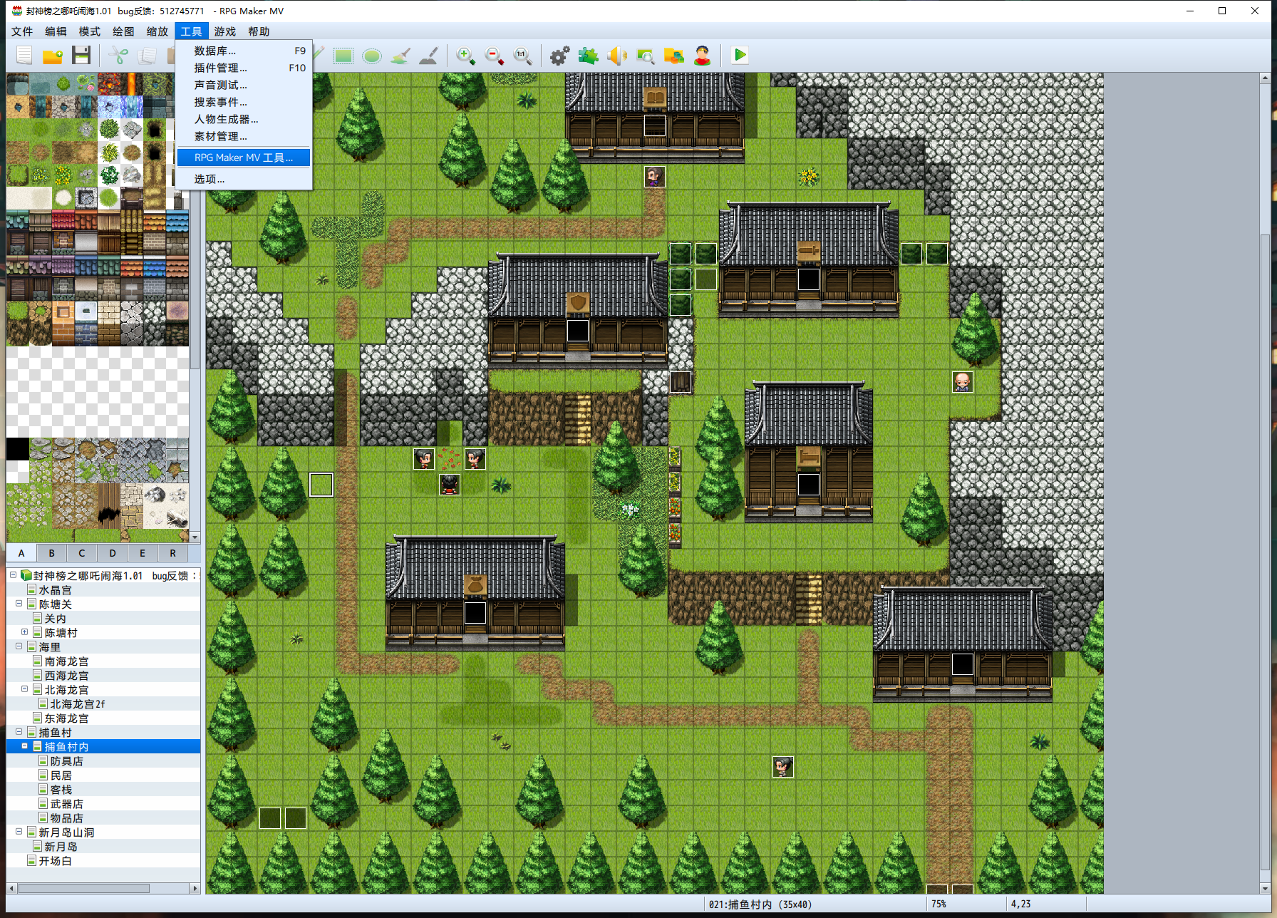1277x918 pixels.
Task: Open Database with the gears icon
Action: [x=559, y=56]
